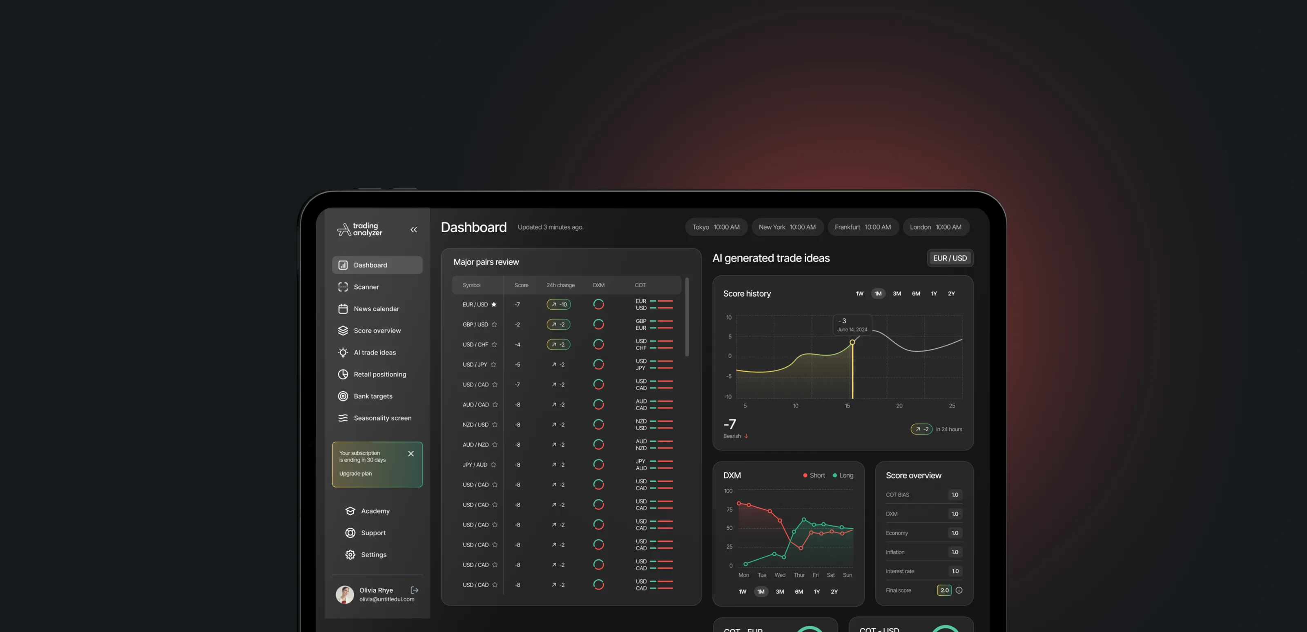
Task: Click the EUR / USD COT bars
Action: 662,305
